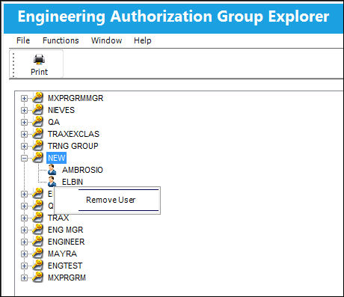Select the ENG MGR group label

coord(66,230)
